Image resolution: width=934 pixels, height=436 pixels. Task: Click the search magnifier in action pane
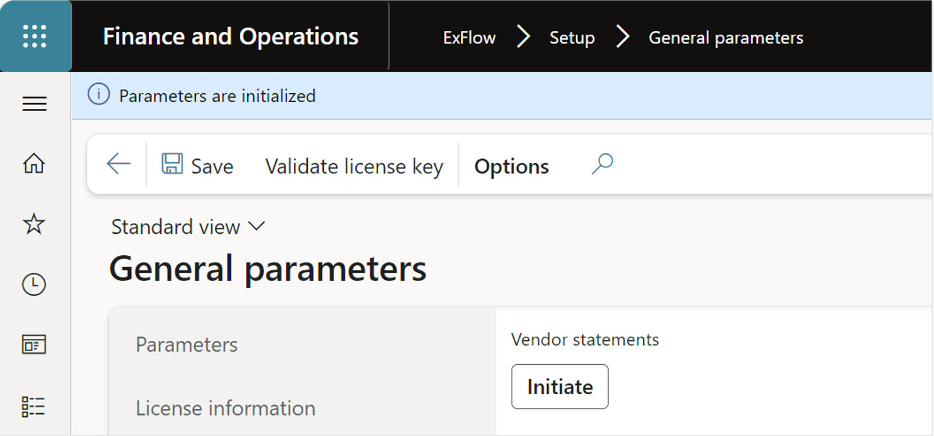[603, 164]
